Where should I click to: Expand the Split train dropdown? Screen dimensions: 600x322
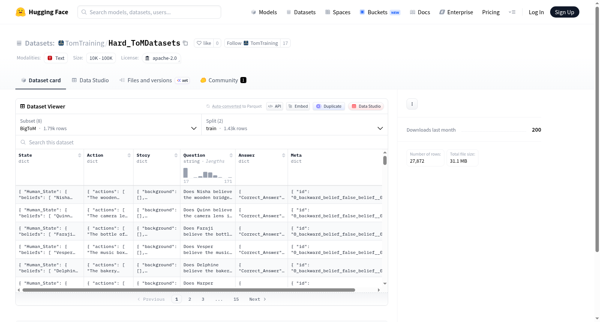[x=295, y=125]
